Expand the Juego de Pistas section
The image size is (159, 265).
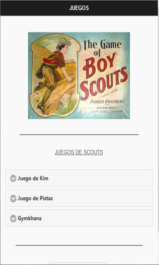click(x=79, y=198)
